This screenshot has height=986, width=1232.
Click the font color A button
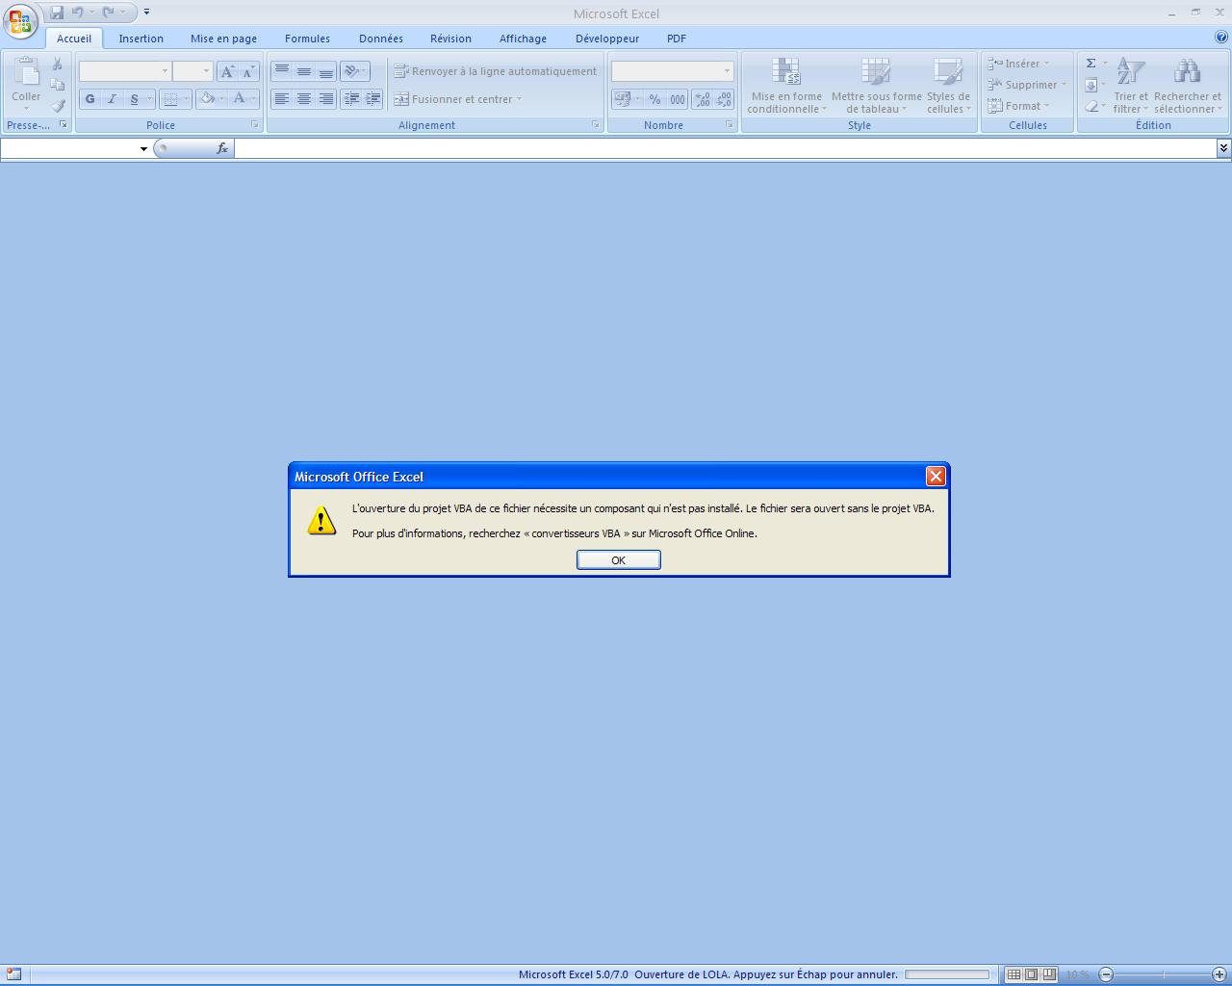[239, 98]
